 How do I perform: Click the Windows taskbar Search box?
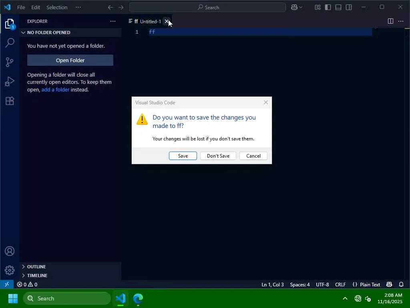(67, 298)
